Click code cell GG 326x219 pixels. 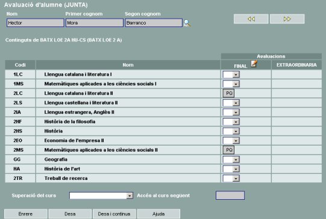click(x=20, y=159)
